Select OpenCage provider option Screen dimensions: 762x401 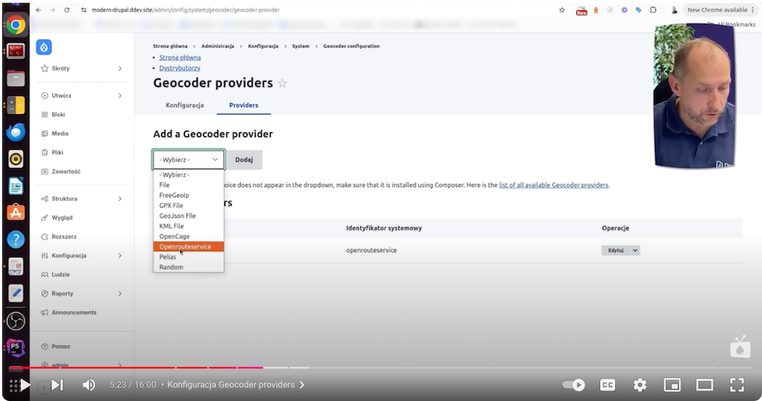(x=189, y=236)
